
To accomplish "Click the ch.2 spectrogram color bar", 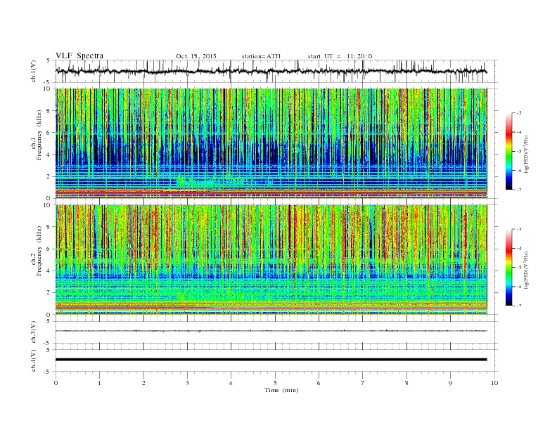I will tap(508, 267).
